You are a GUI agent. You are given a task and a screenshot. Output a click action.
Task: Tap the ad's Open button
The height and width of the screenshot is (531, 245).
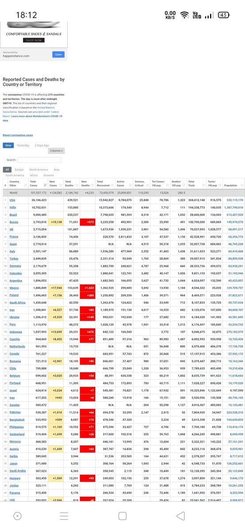pyautogui.click(x=58, y=54)
